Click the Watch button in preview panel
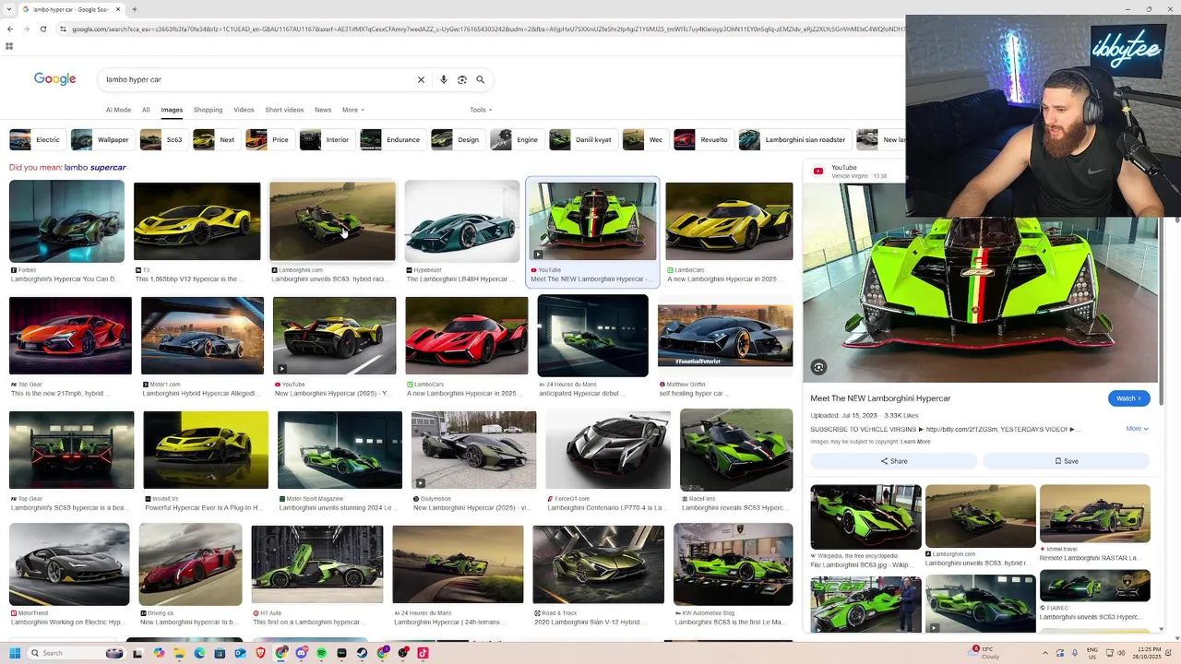The width and height of the screenshot is (1181, 664). [x=1128, y=398]
